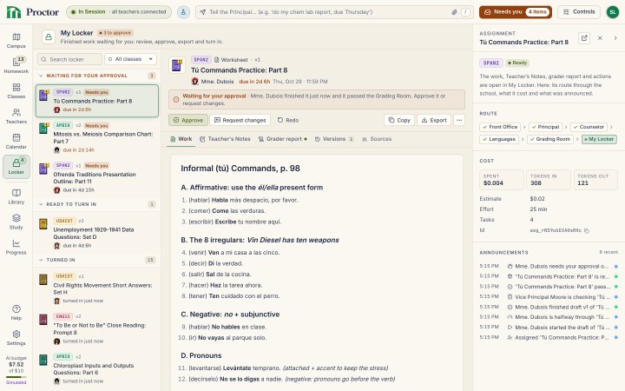The width and height of the screenshot is (625, 391).
Task: Click the Redo button
Action: pos(288,120)
